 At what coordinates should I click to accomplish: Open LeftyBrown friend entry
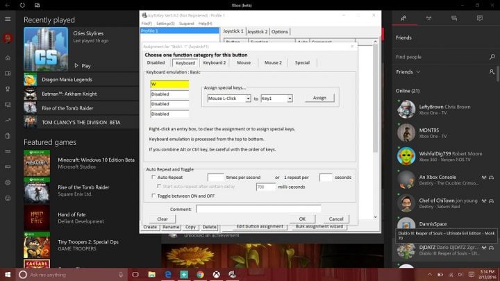coord(445,110)
